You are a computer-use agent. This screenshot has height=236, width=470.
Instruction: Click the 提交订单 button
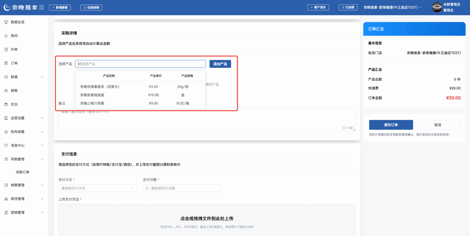click(x=391, y=125)
